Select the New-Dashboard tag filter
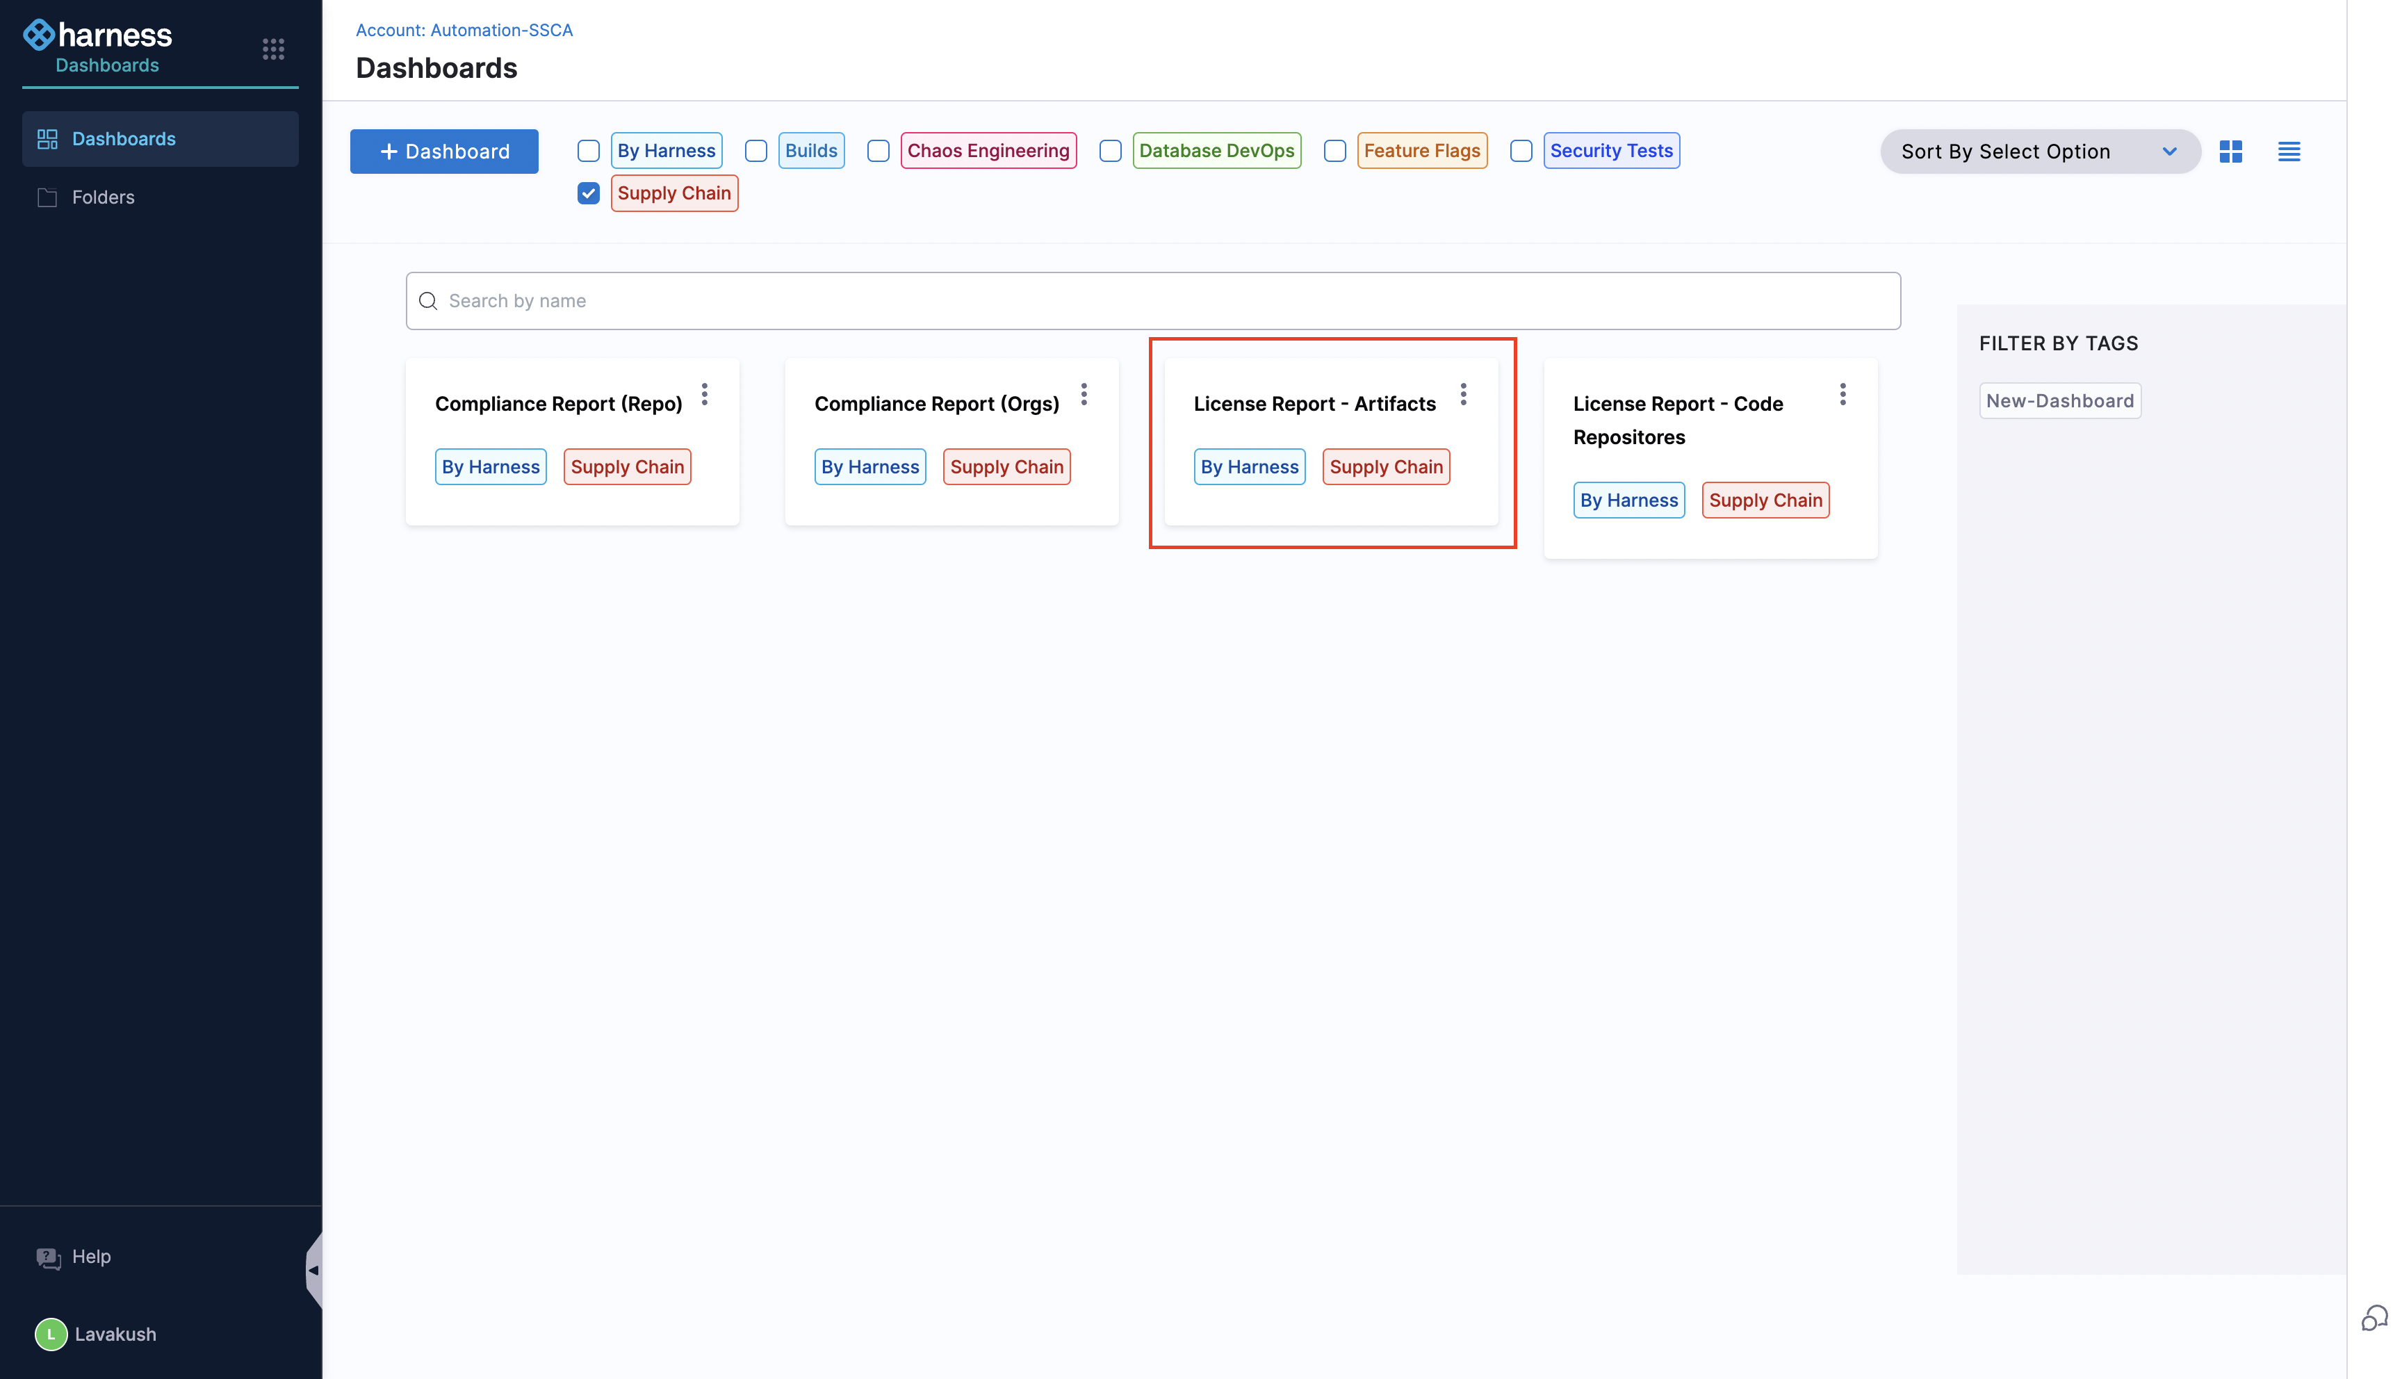This screenshot has height=1379, width=2402. click(2059, 400)
